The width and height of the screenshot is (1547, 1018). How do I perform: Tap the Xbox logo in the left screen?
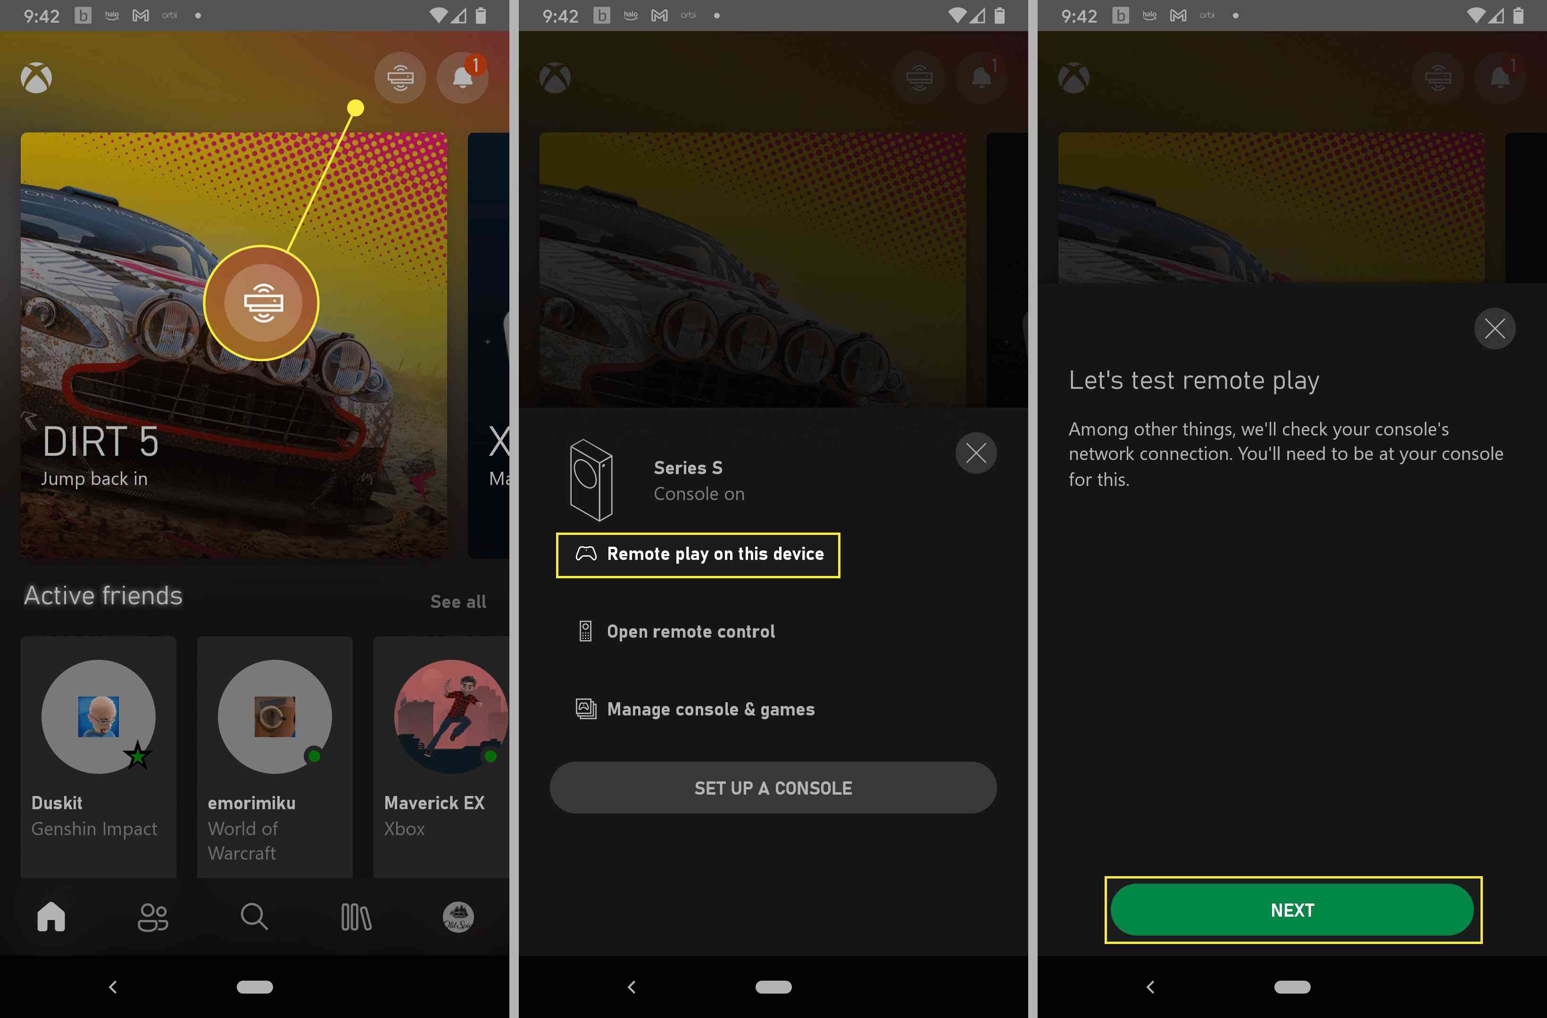(x=36, y=78)
